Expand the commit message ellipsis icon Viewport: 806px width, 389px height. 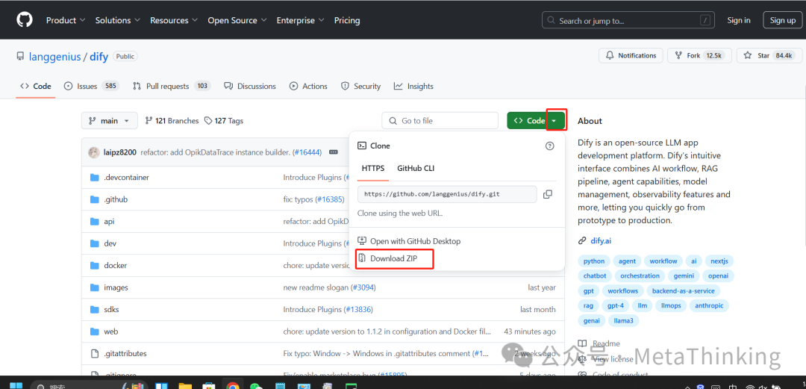(333, 152)
